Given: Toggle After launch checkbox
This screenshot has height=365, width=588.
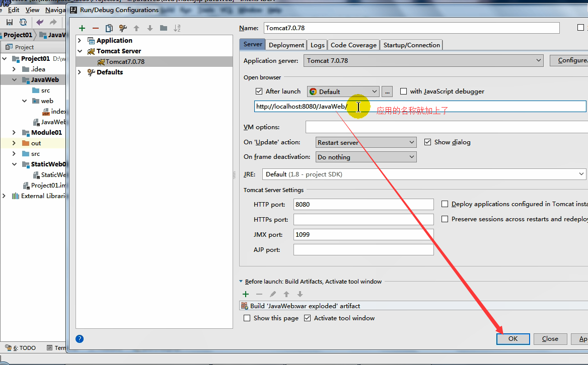Looking at the screenshot, I should click(x=259, y=92).
